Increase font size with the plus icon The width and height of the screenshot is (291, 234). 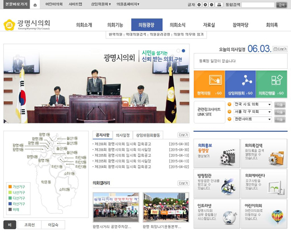coord(199,5)
